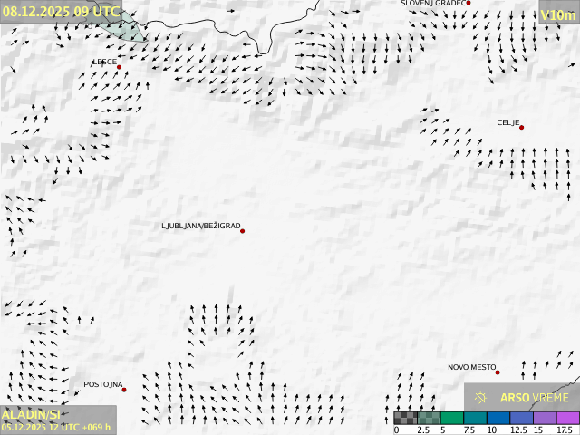Click the ALADIN/SI model label

pos(31,414)
